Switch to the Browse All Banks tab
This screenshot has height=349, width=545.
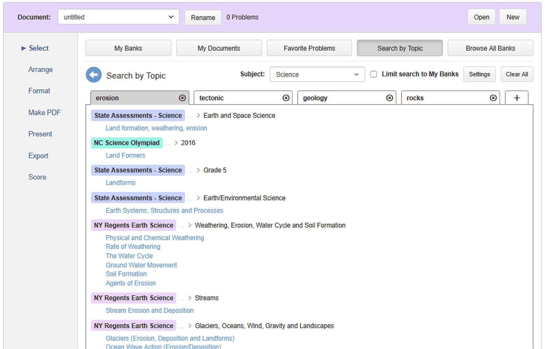490,48
